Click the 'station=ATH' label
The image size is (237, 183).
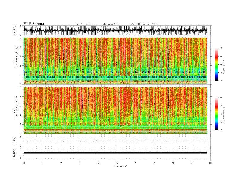point(111,24)
